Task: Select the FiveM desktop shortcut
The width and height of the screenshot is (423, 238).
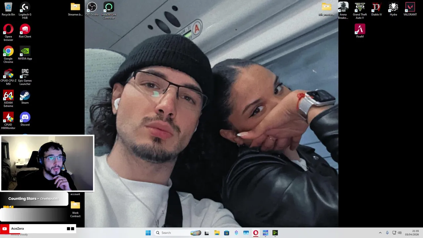Action: point(360,31)
